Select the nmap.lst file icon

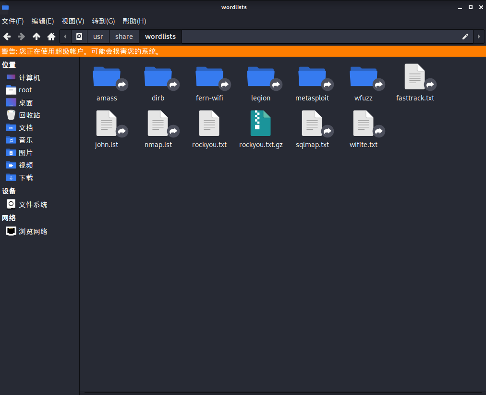pos(158,123)
